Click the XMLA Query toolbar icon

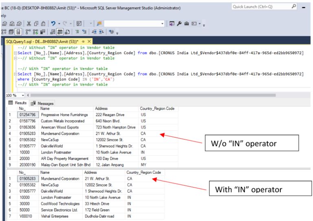click(x=12, y=24)
